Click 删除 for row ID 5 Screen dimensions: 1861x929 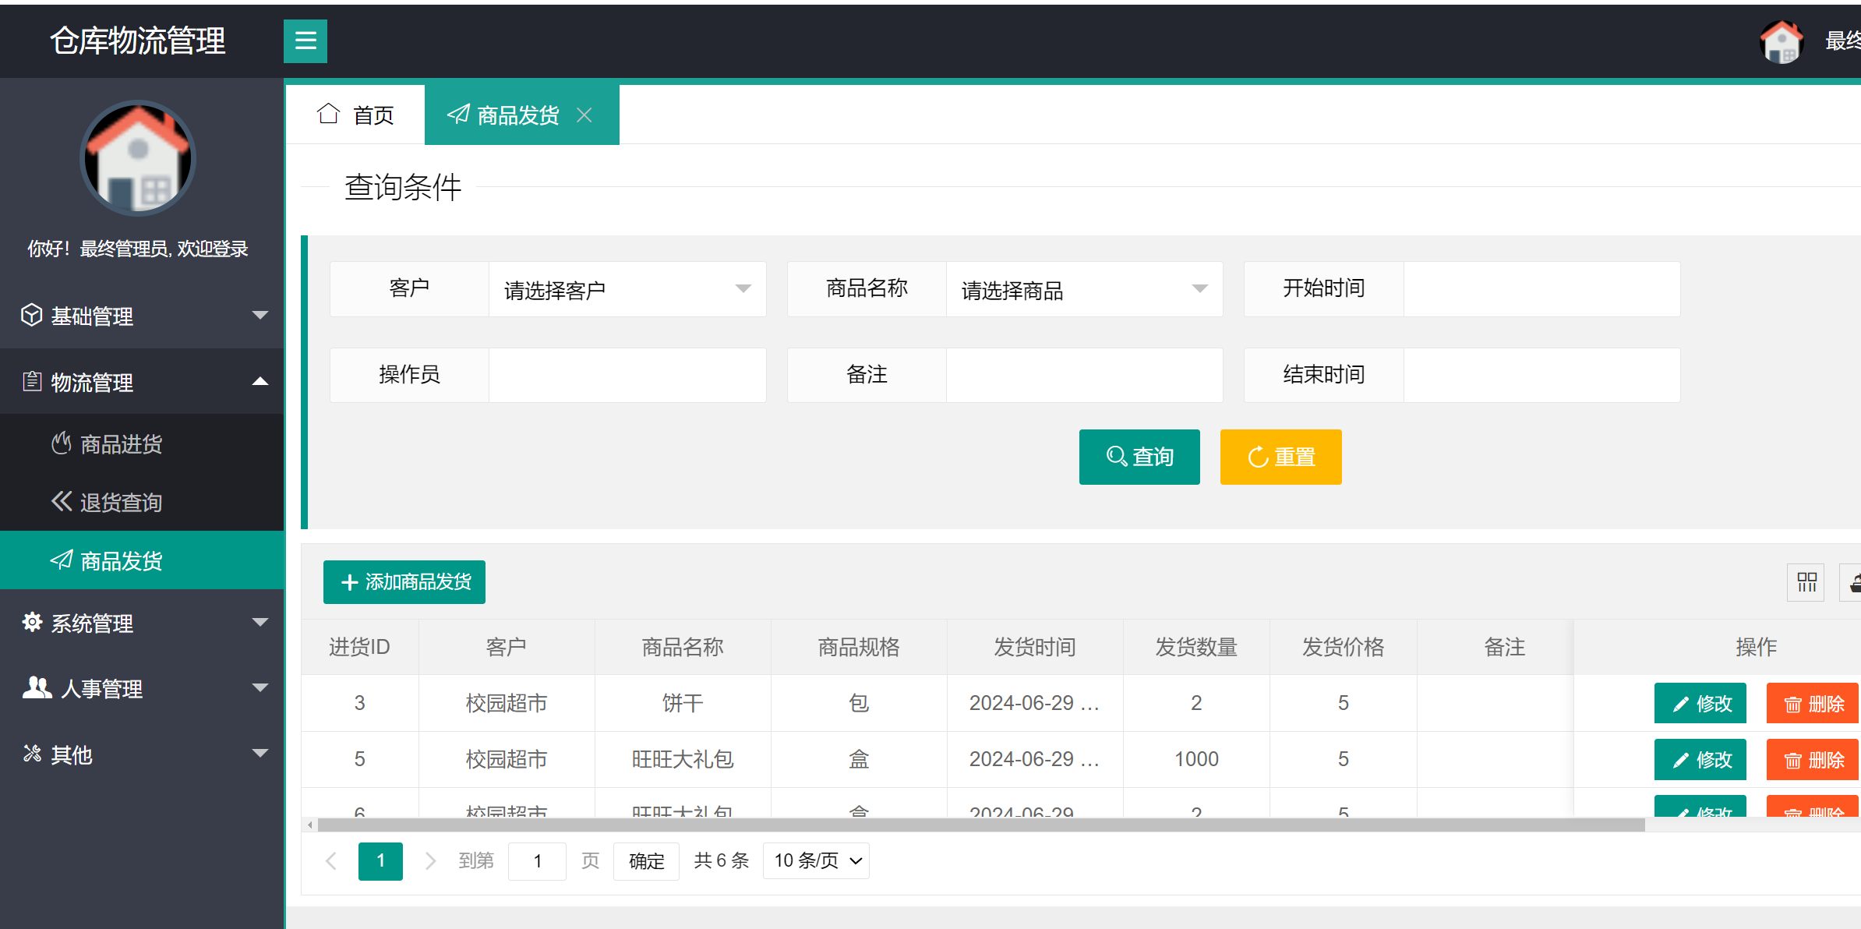(x=1813, y=759)
